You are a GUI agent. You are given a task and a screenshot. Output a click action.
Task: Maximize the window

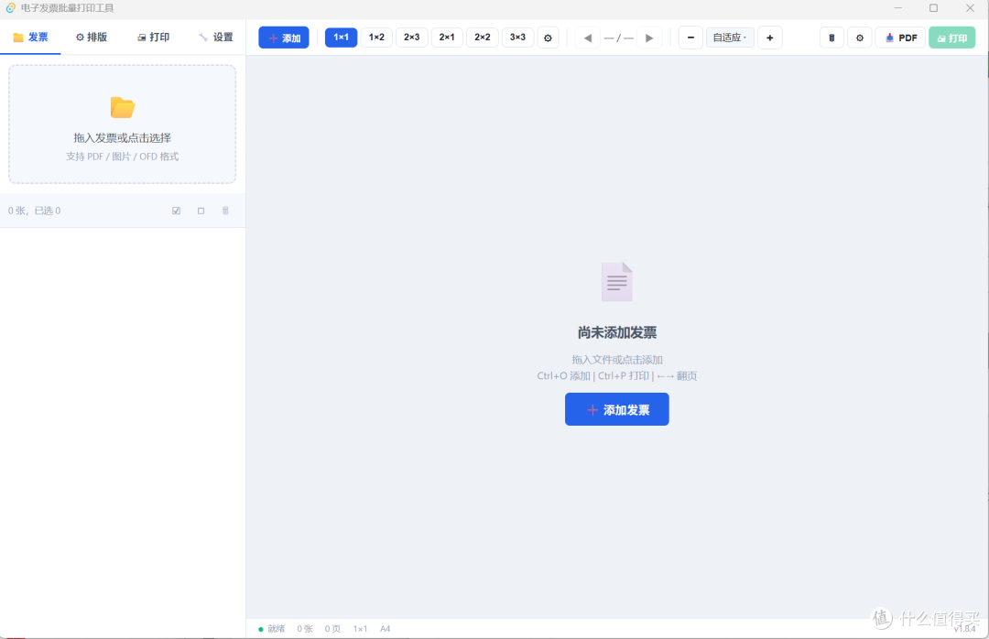point(933,8)
